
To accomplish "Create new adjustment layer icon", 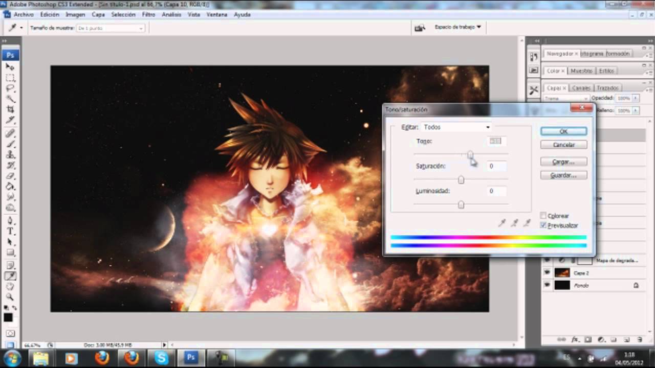I will coord(601,339).
